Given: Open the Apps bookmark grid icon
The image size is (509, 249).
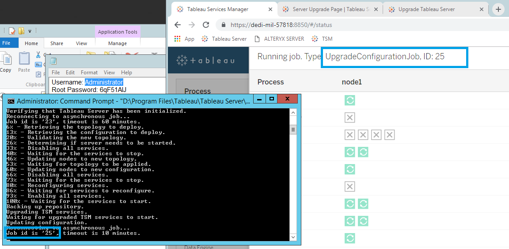Looking at the screenshot, I should [x=178, y=39].
